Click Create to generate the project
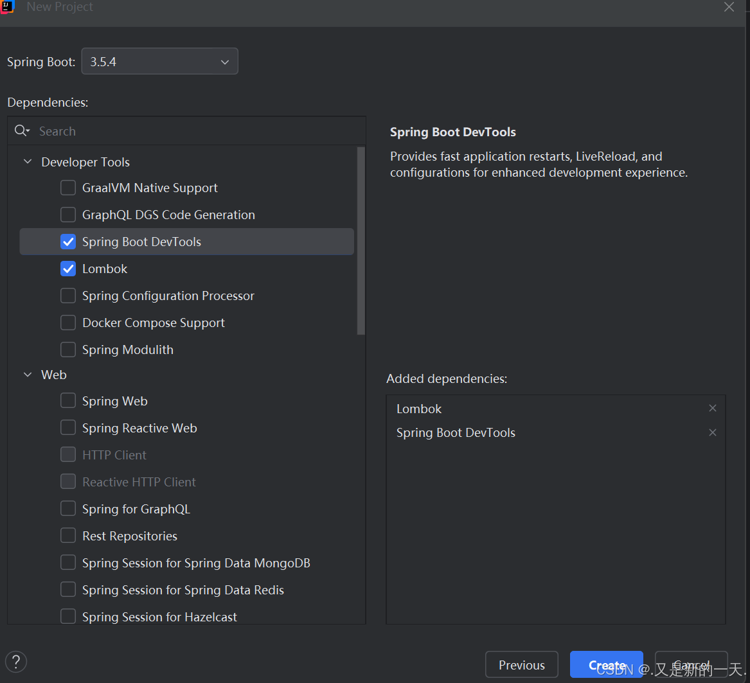The image size is (750, 683). coord(607,665)
